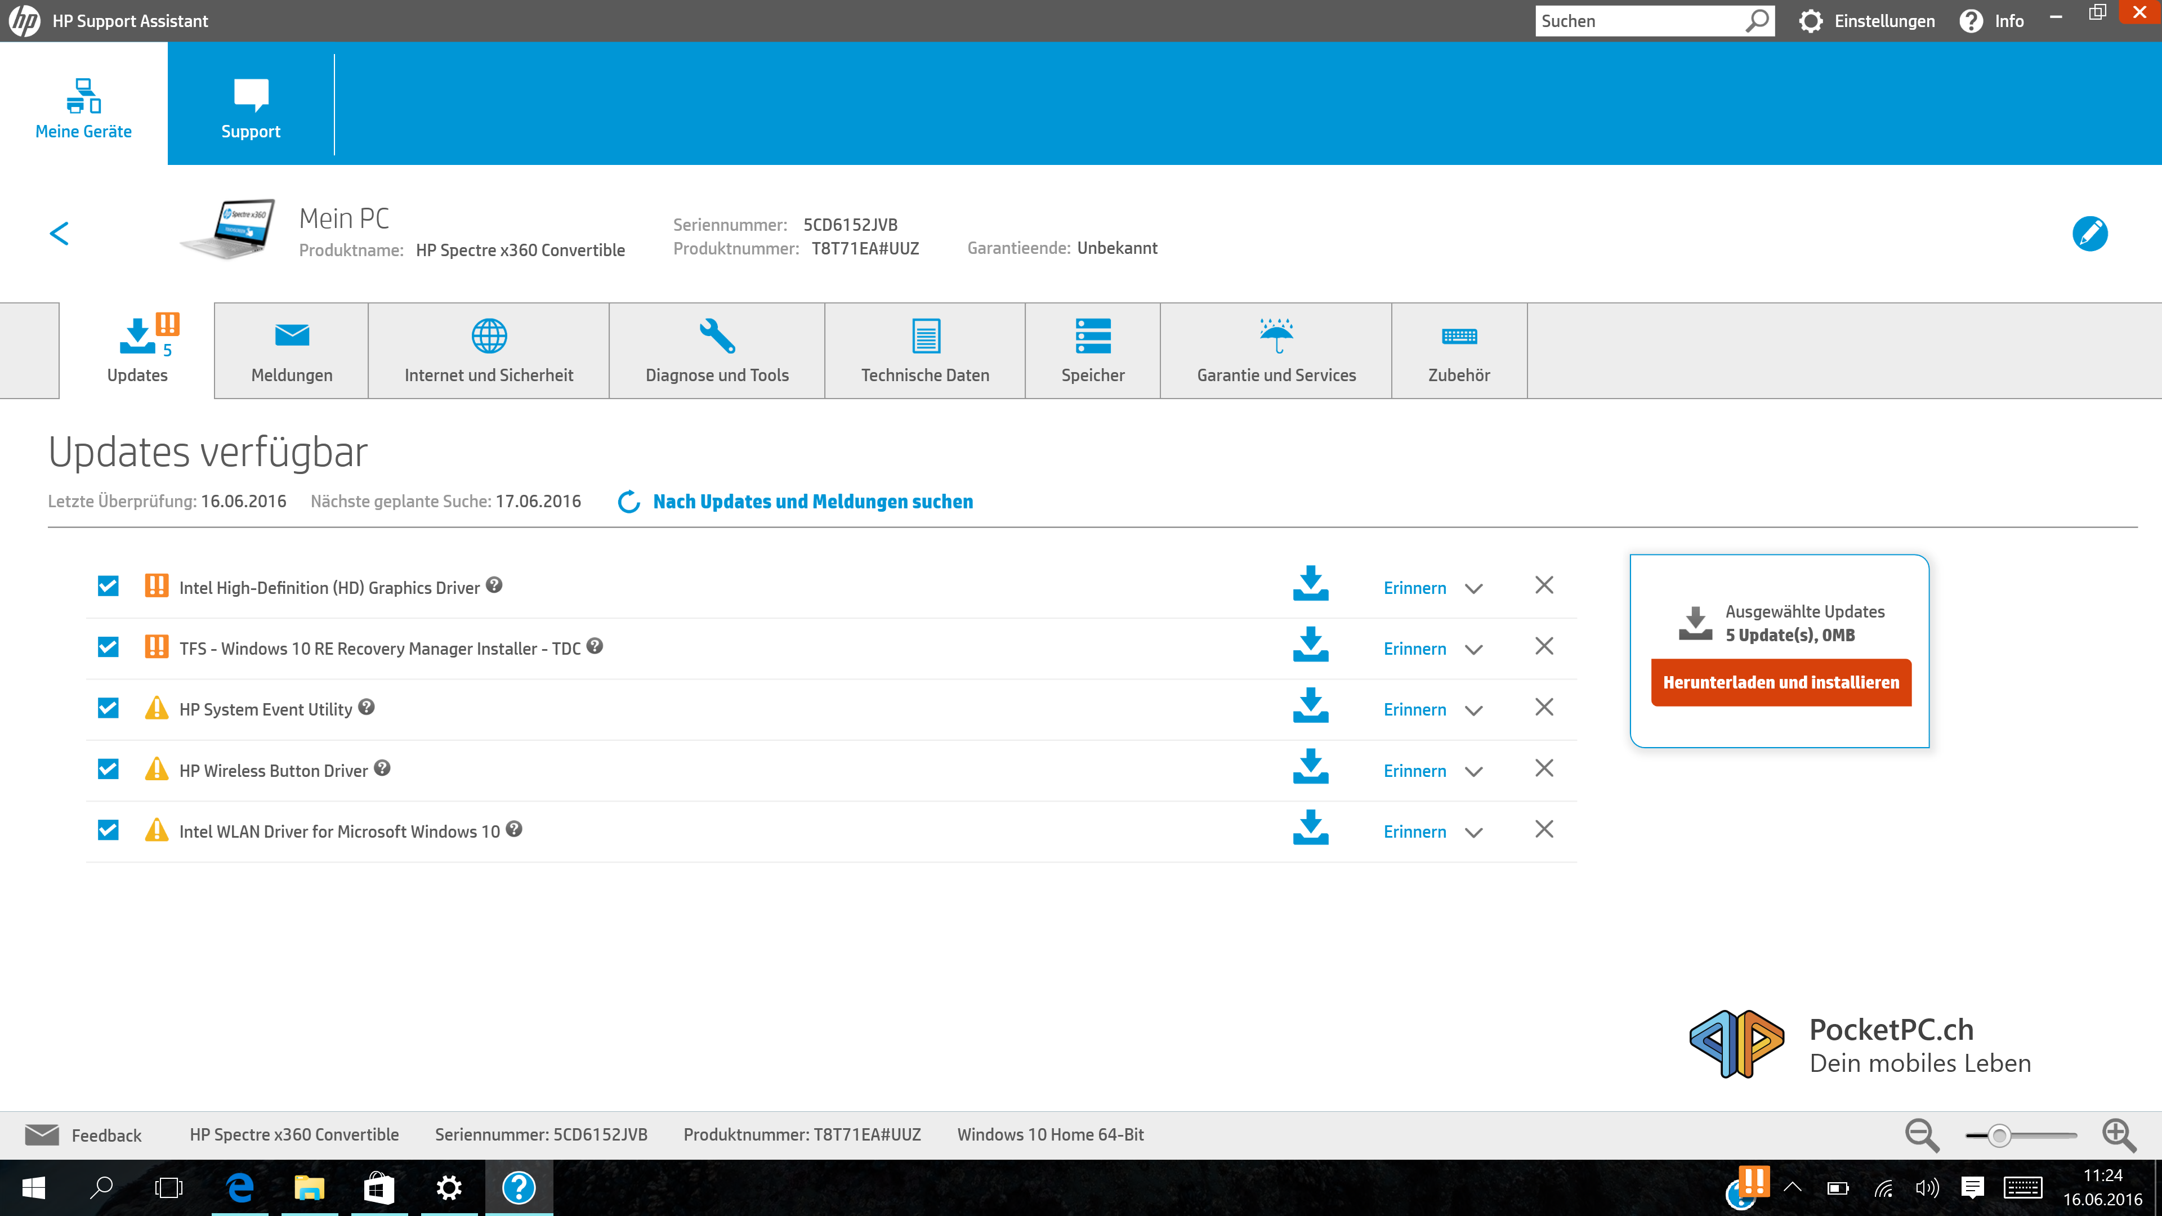Download the Intel HD Graphics Driver update
This screenshot has width=2162, height=1216.
click(x=1310, y=584)
